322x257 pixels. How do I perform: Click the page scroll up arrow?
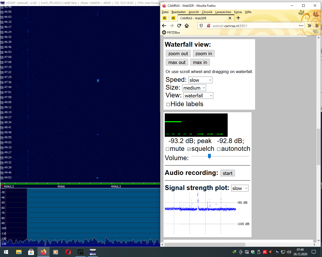point(319,38)
